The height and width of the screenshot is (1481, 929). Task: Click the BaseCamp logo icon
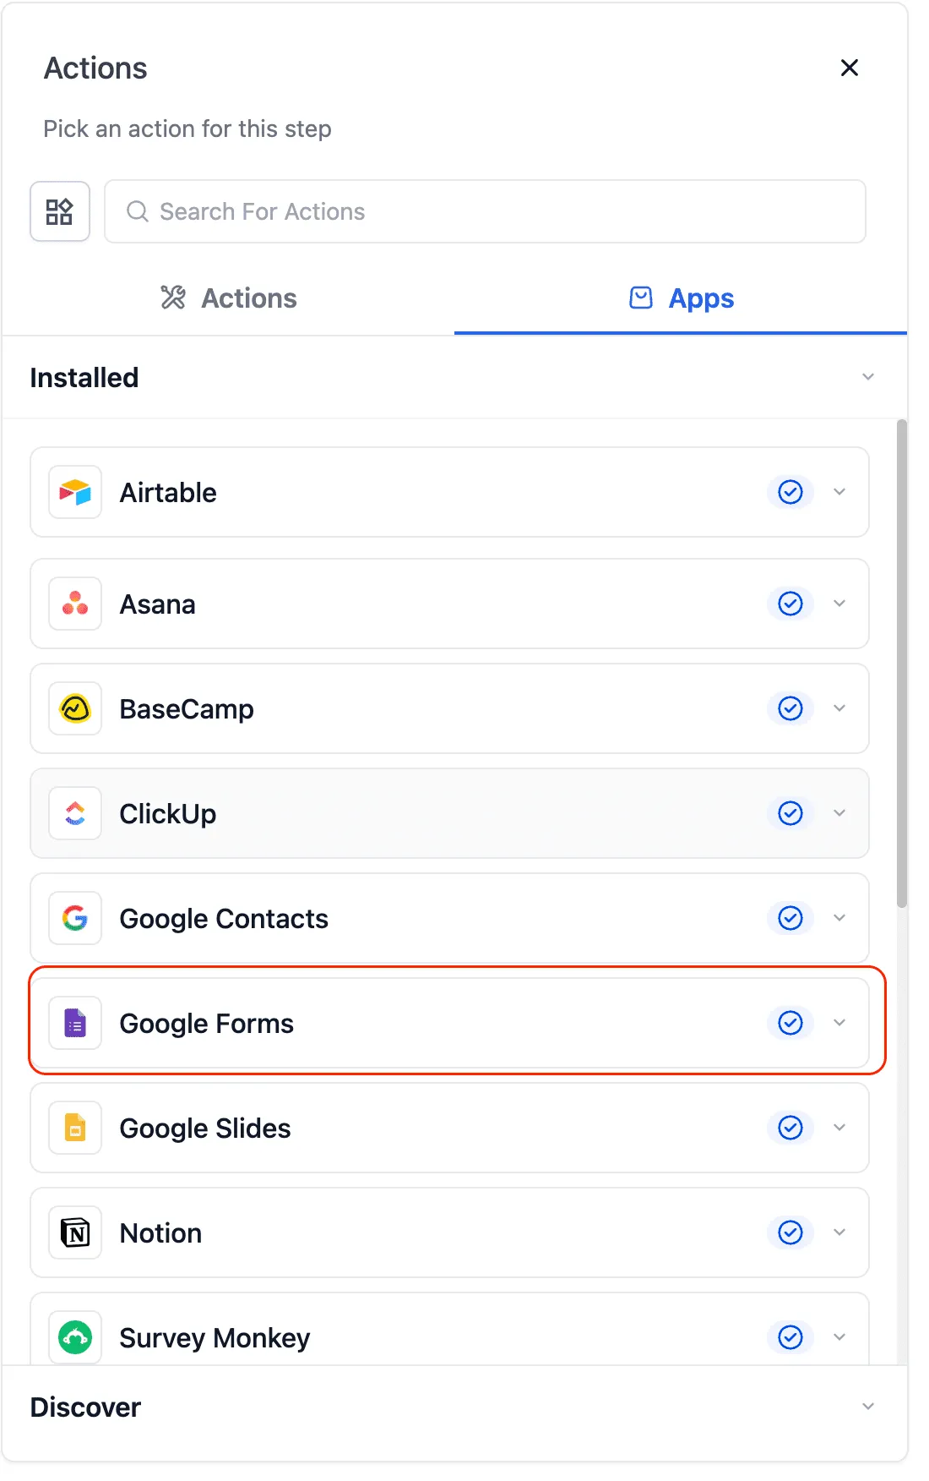click(x=74, y=708)
